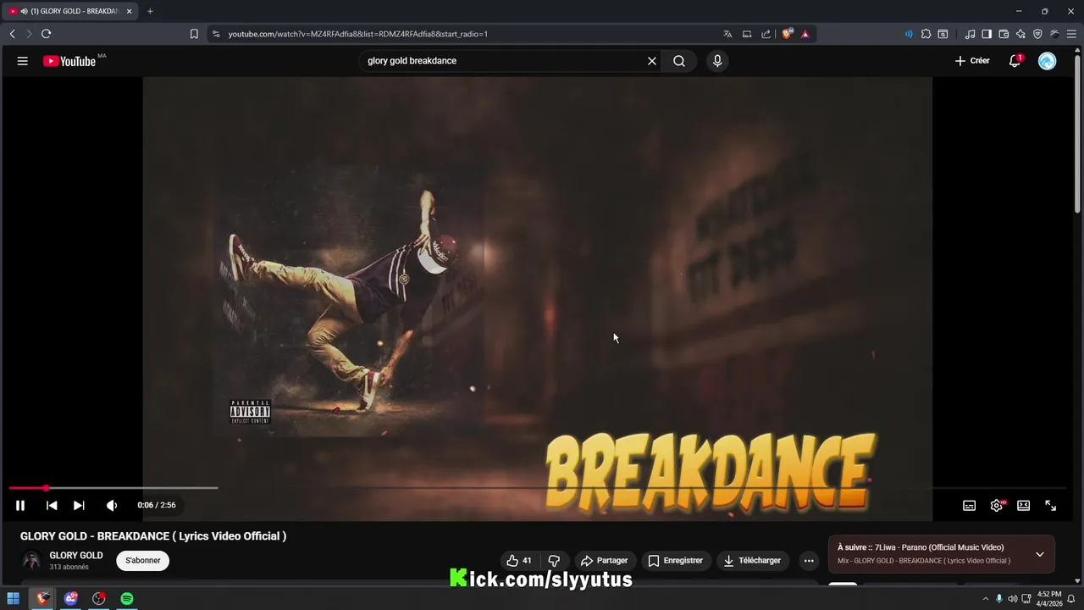
Task: Open system volume tray icon
Action: (x=1013, y=599)
